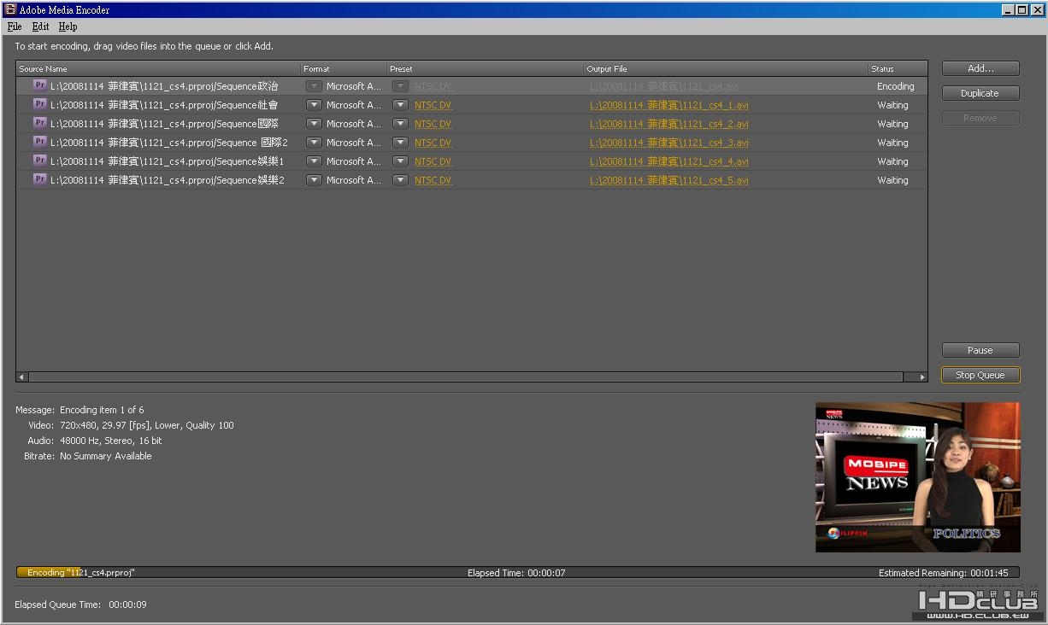Open Preset dropdown for Sequence國際 row
Screen dimensions: 1048x625
coord(400,124)
